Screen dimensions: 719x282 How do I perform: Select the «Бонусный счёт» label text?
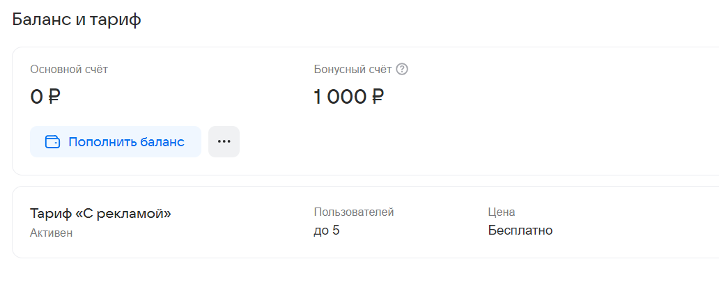click(353, 70)
